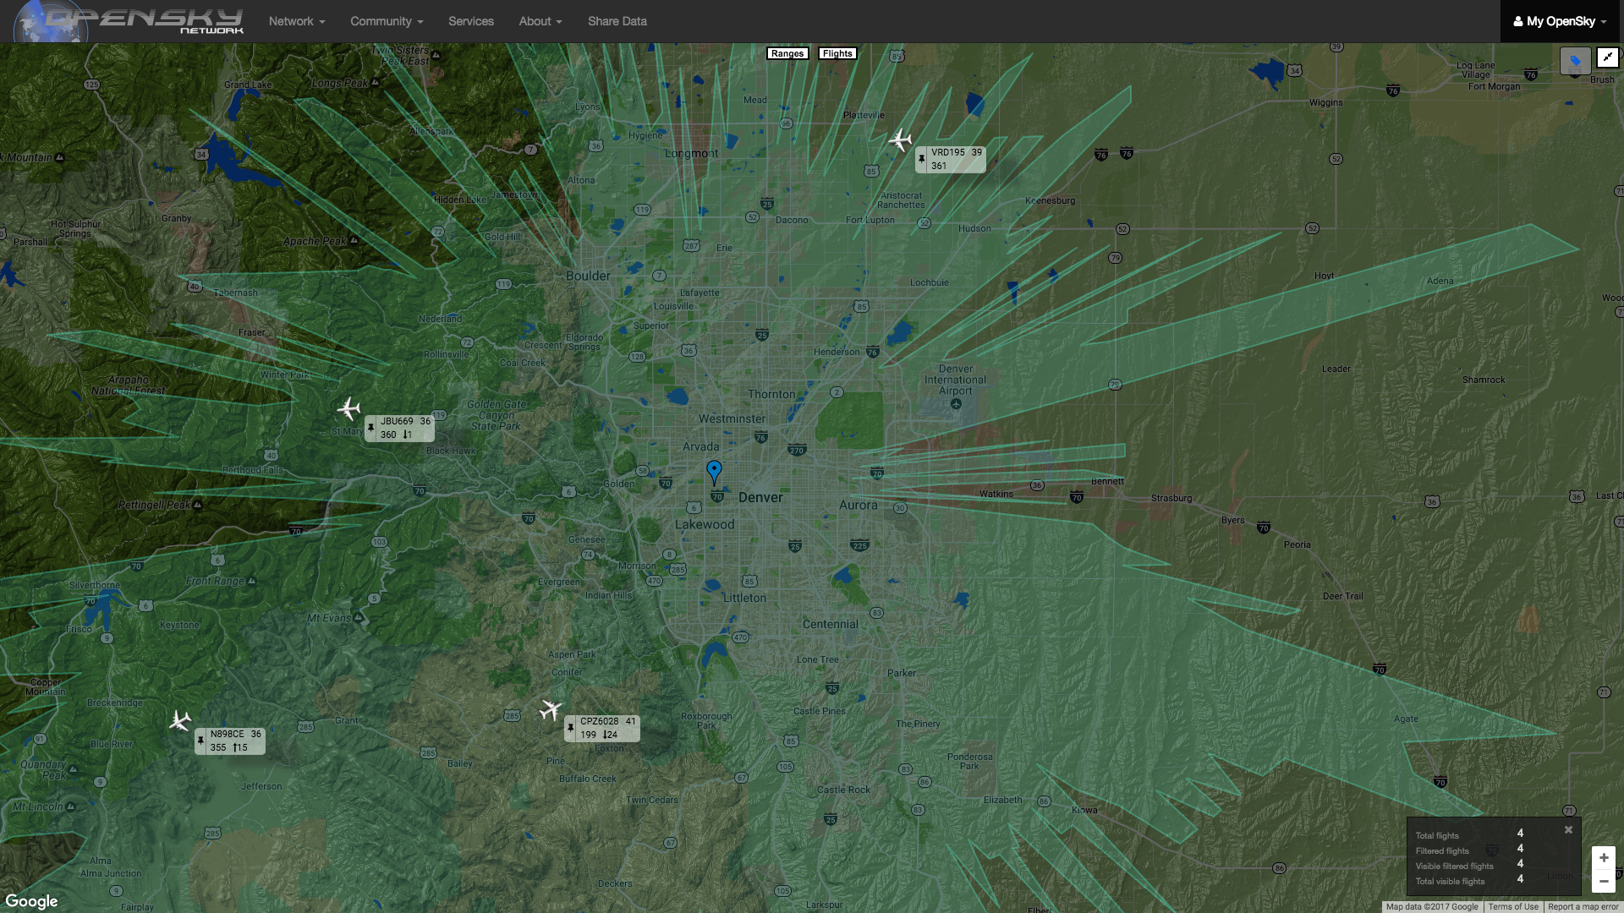Pin the VRD195 flight label
The width and height of the screenshot is (1624, 913).
(x=921, y=159)
